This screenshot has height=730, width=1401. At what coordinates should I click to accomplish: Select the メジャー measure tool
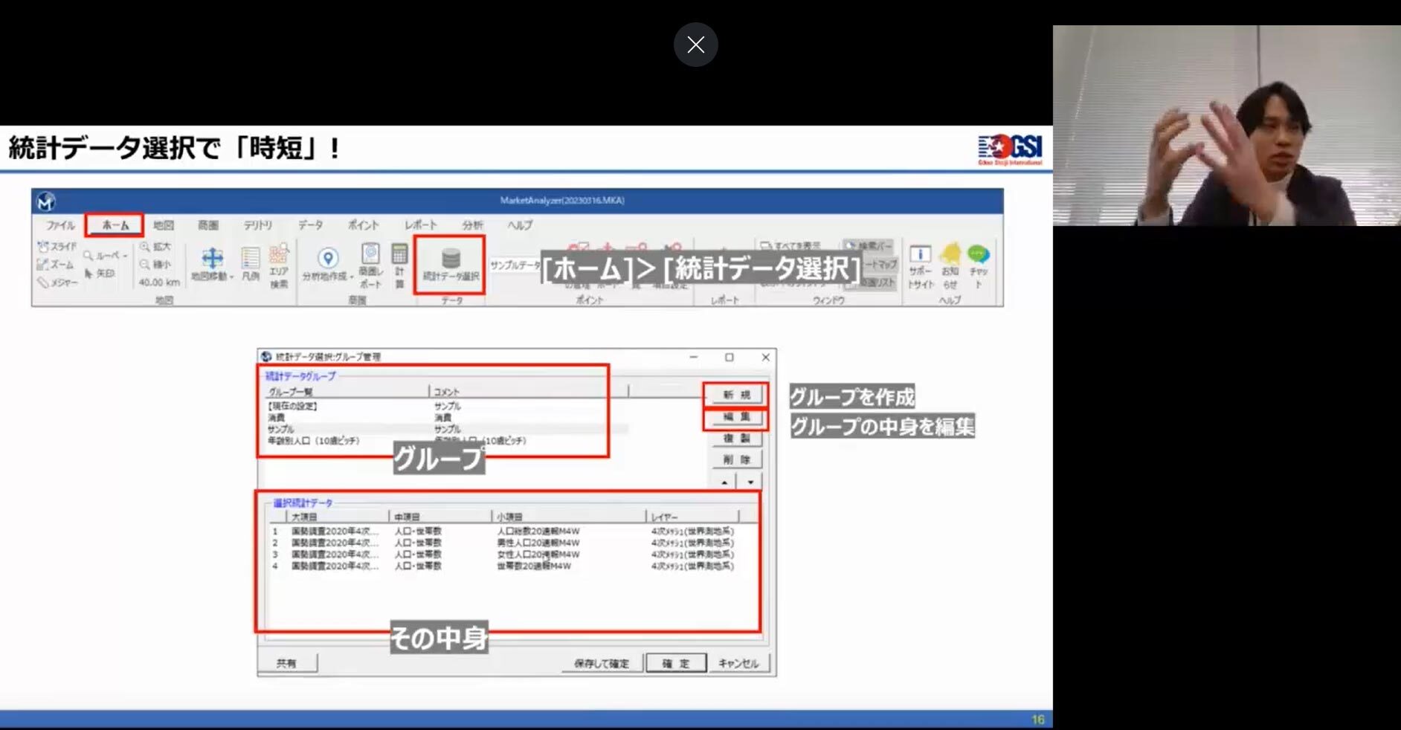click(57, 282)
